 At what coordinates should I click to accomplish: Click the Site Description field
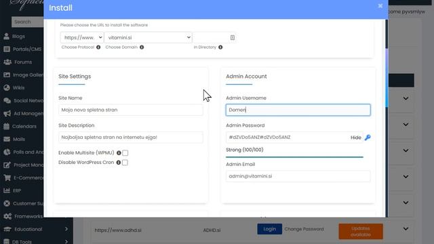point(131,137)
